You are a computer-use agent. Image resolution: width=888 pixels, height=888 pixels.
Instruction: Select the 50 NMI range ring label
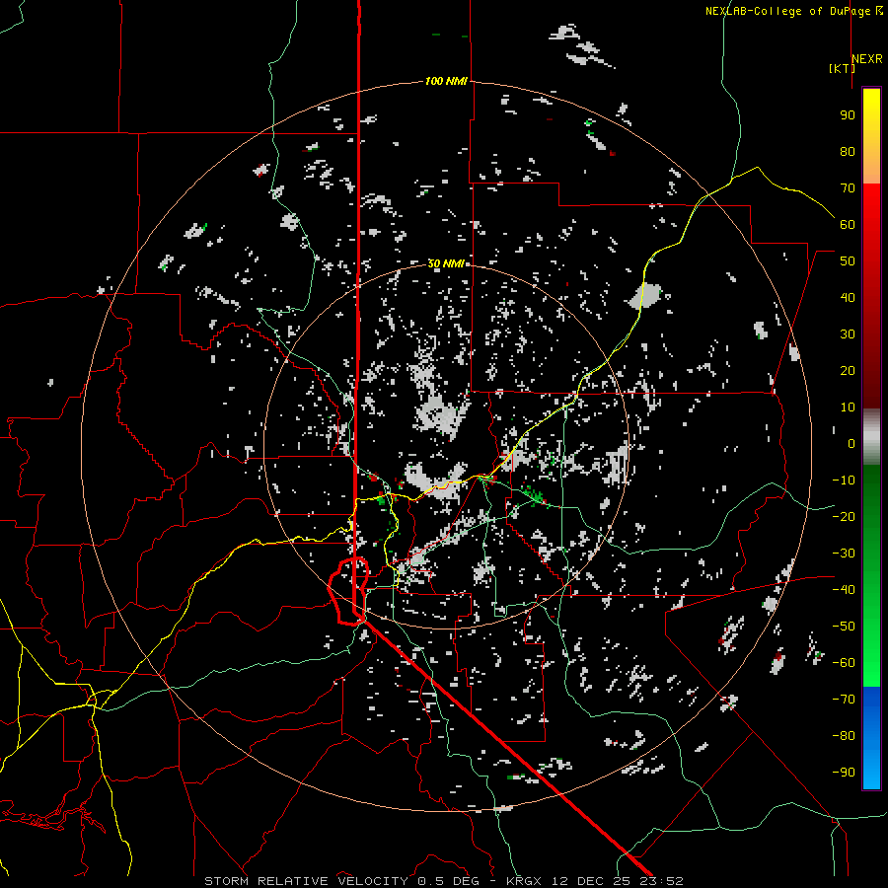[446, 263]
